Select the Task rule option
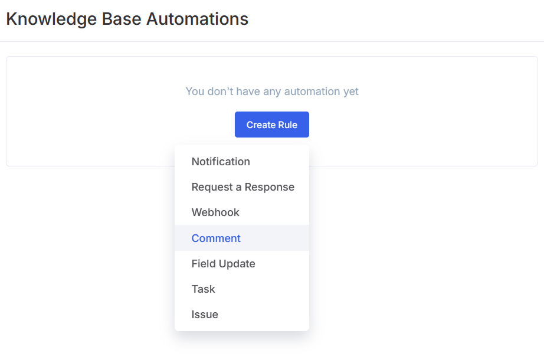Screen dimensions: 544x360 (x=203, y=289)
